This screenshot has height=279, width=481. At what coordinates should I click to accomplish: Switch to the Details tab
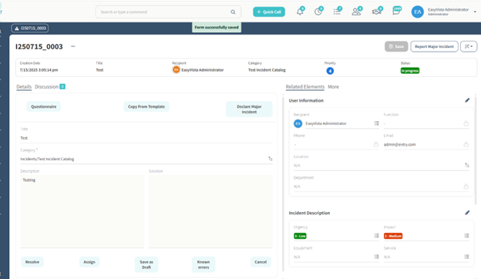pos(24,87)
